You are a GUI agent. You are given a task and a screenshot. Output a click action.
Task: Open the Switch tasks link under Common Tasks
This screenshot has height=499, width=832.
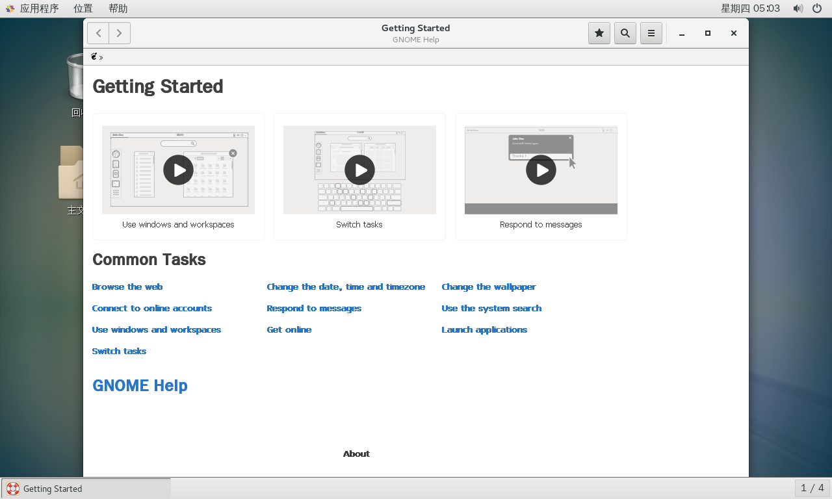click(x=119, y=351)
